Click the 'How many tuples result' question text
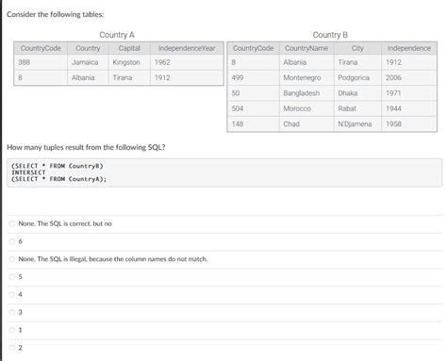 click(x=86, y=147)
